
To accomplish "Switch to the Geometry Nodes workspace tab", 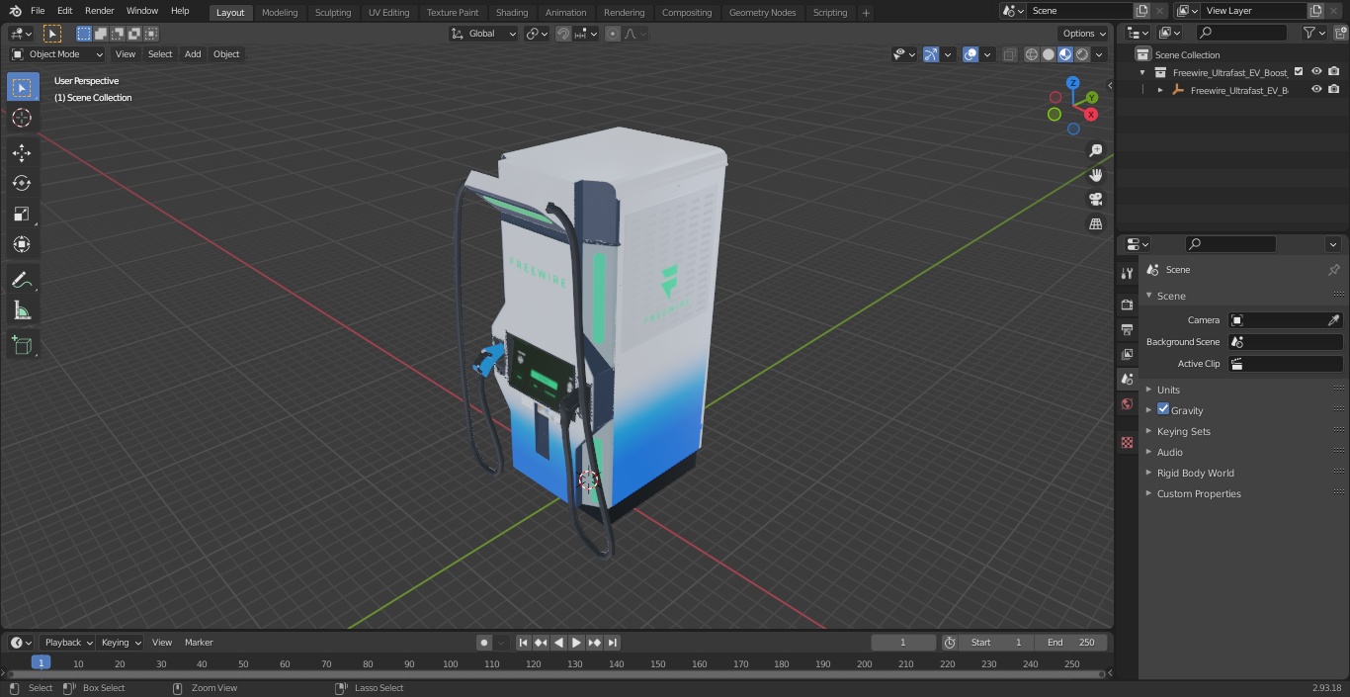I will 762,13.
